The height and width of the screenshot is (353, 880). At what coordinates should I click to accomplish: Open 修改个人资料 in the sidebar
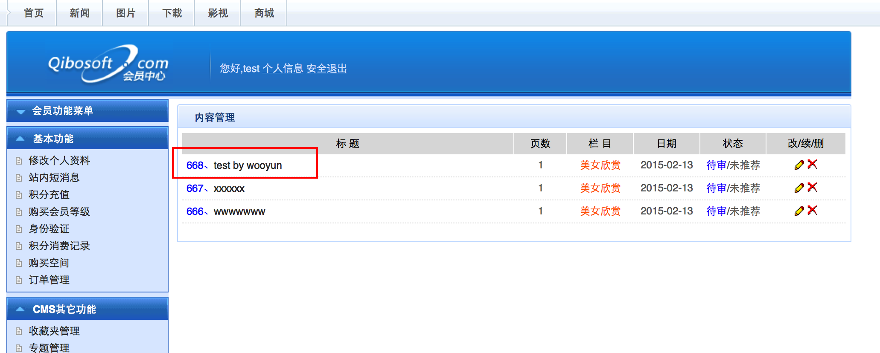(x=59, y=160)
